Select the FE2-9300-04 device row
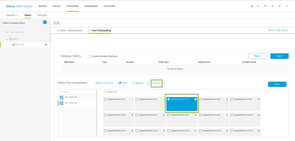The width and height of the screenshot is (295, 141). click(x=77, y=97)
